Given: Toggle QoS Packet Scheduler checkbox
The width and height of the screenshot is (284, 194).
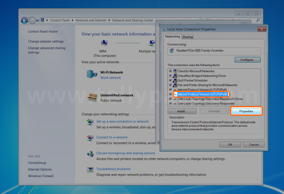Looking at the screenshot, I should 170,80.
